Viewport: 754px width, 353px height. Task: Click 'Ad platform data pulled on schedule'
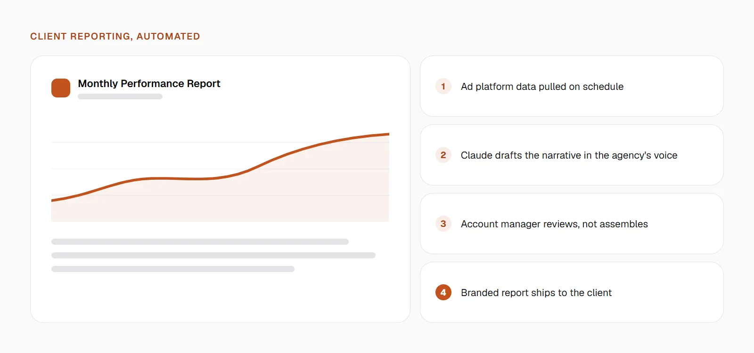(542, 87)
